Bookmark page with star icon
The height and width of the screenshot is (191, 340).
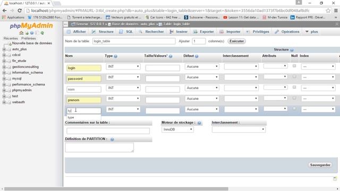[328, 11]
